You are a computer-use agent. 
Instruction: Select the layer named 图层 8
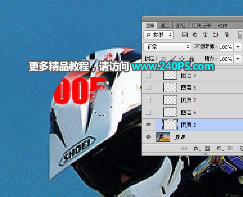point(188,75)
